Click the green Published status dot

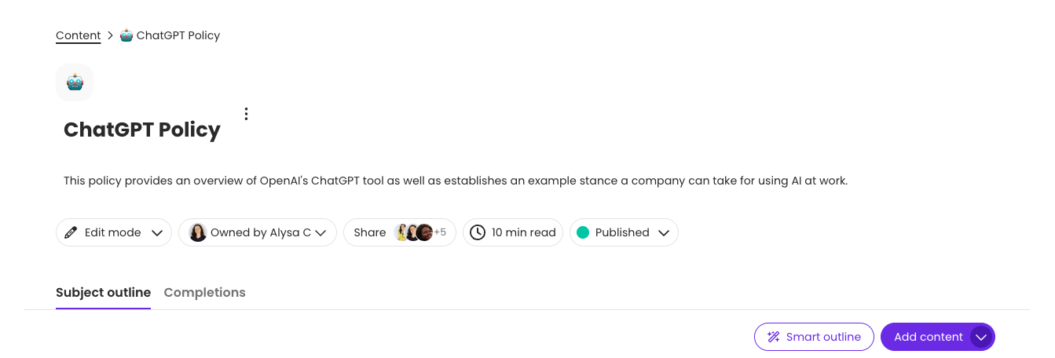[583, 232]
